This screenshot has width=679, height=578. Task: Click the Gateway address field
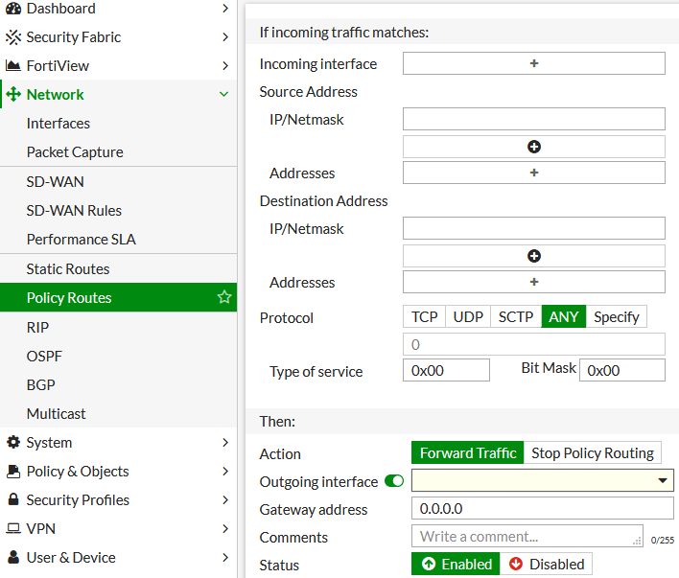(543, 509)
